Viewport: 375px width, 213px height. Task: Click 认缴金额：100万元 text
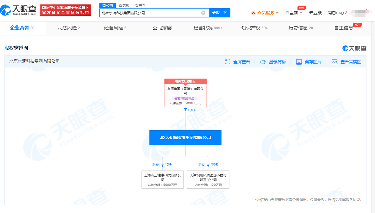208,185
